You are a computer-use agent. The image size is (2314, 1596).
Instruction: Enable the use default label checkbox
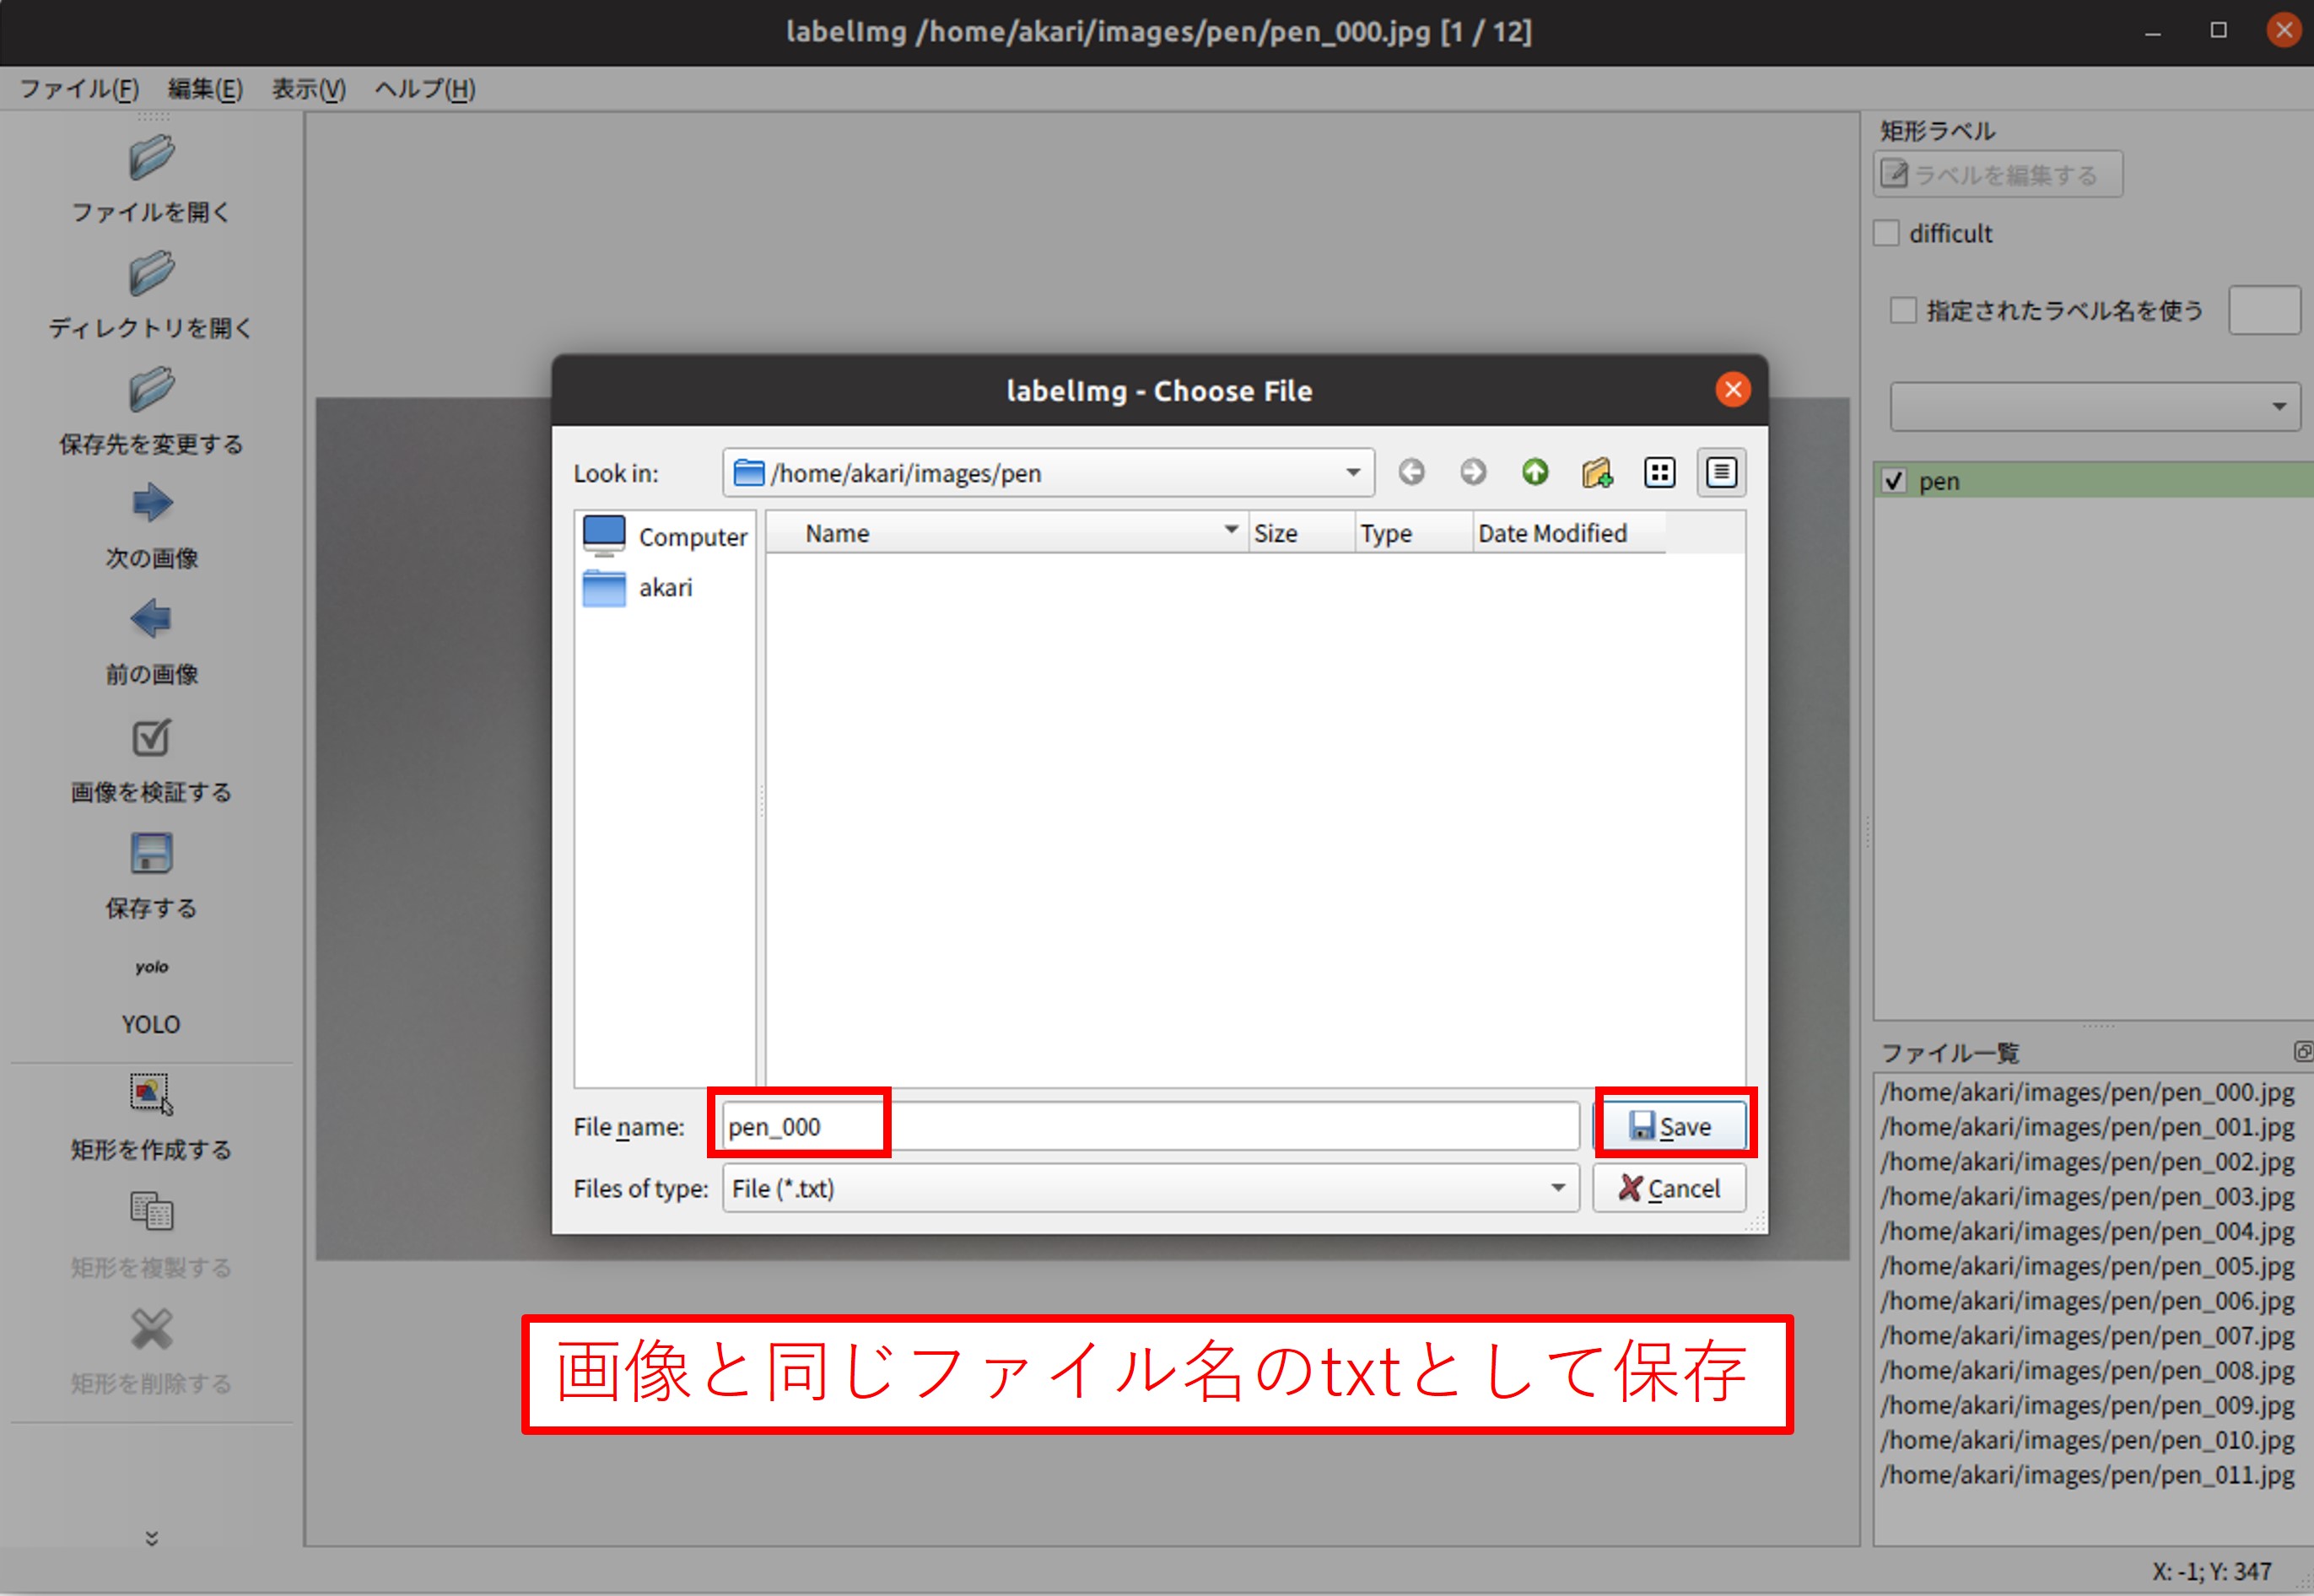[x=1903, y=311]
